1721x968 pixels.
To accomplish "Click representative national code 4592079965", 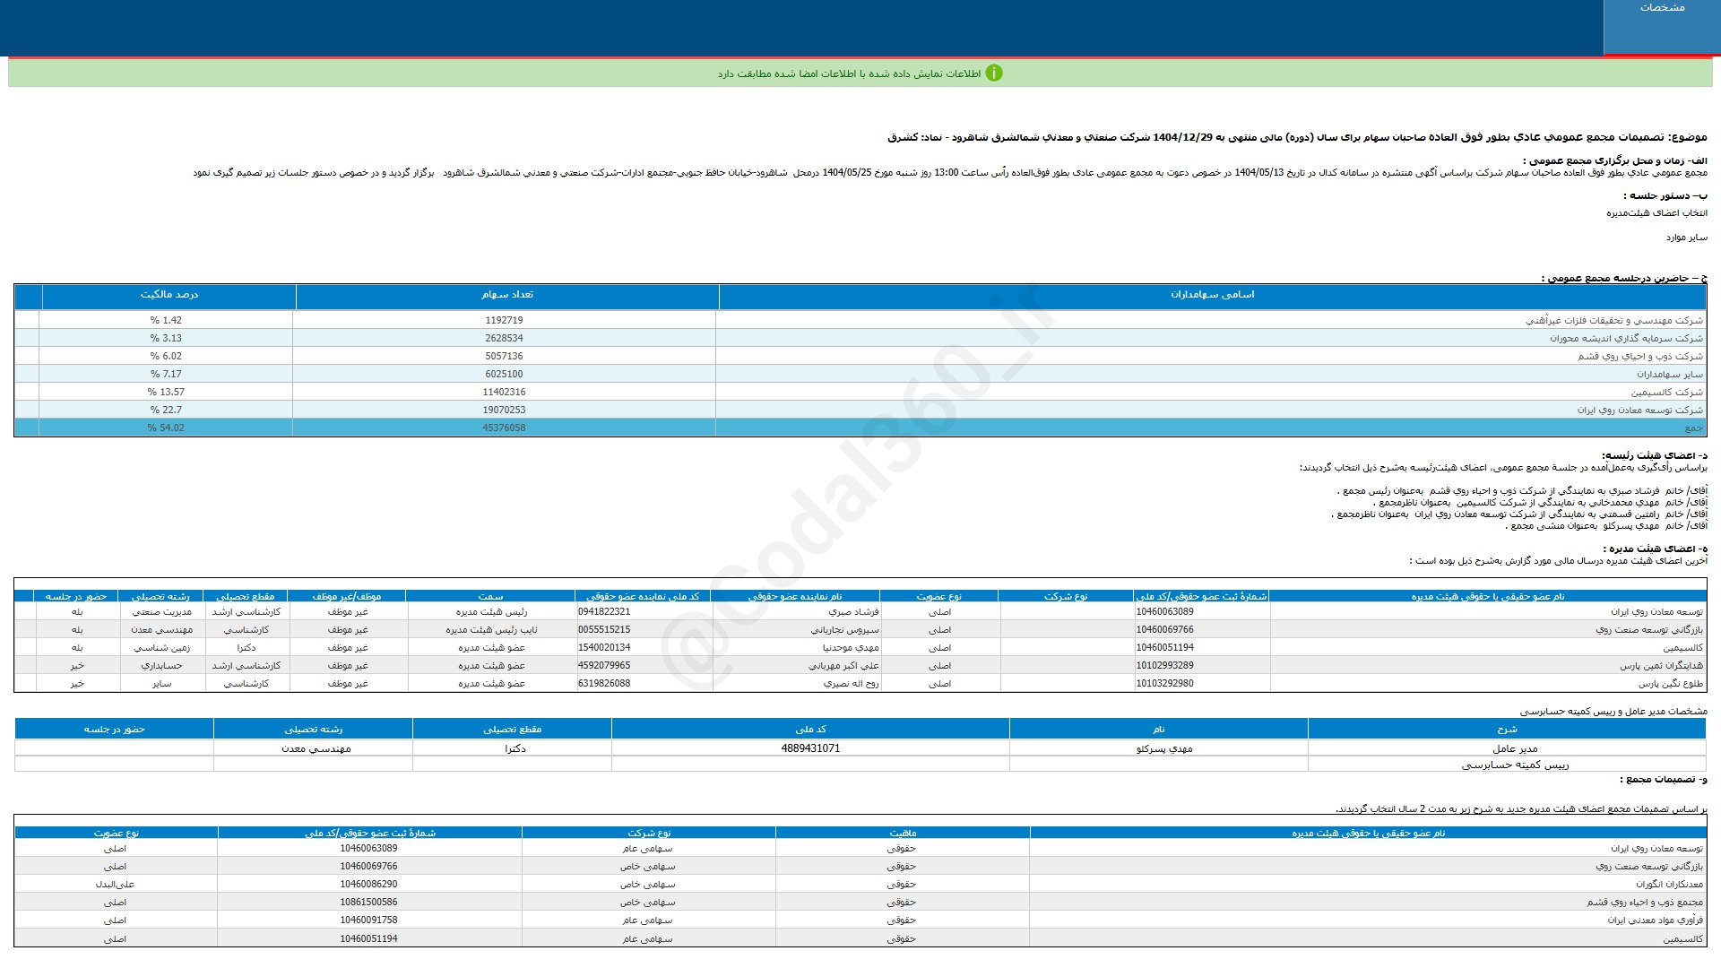I will pyautogui.click(x=604, y=665).
